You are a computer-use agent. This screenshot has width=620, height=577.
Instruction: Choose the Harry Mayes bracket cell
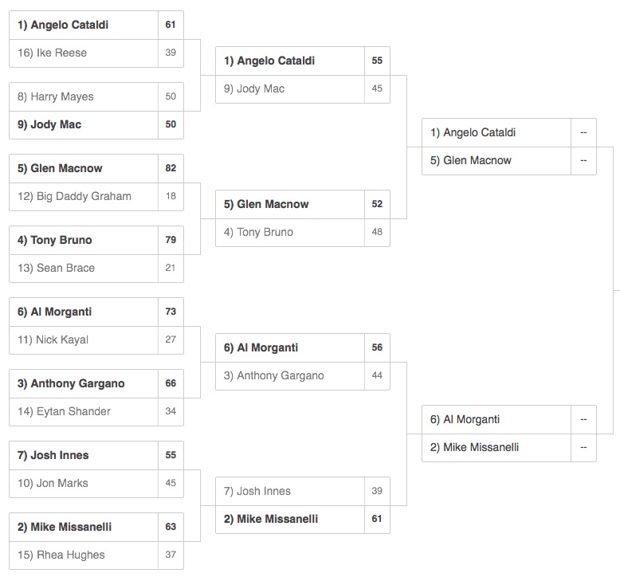(x=96, y=97)
